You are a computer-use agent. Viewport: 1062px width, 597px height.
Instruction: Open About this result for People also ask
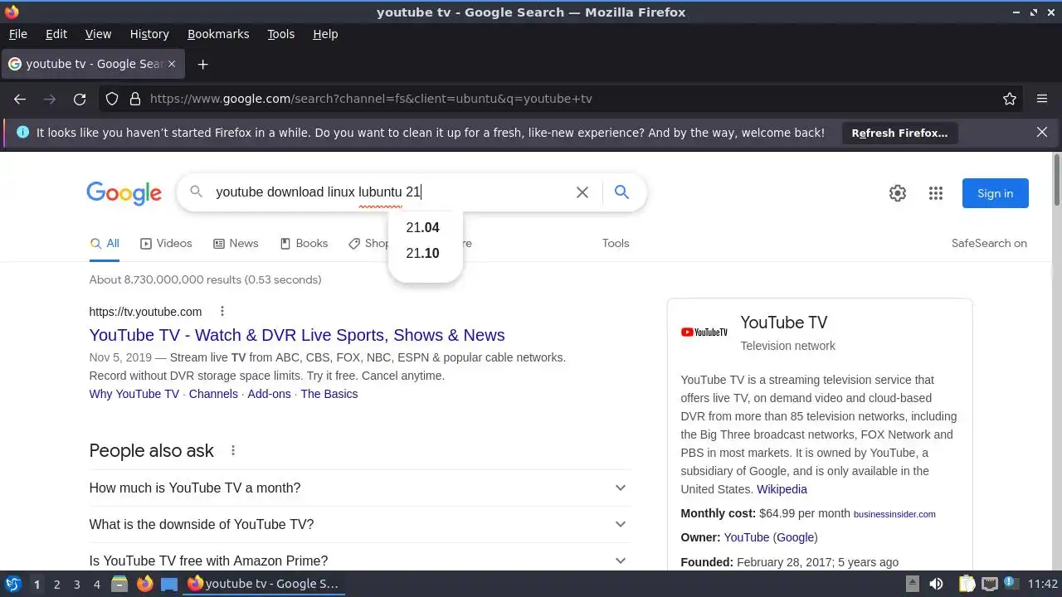click(x=233, y=450)
